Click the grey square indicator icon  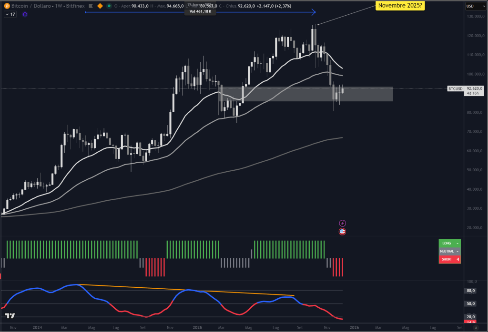pyautogui.click(x=91, y=6)
